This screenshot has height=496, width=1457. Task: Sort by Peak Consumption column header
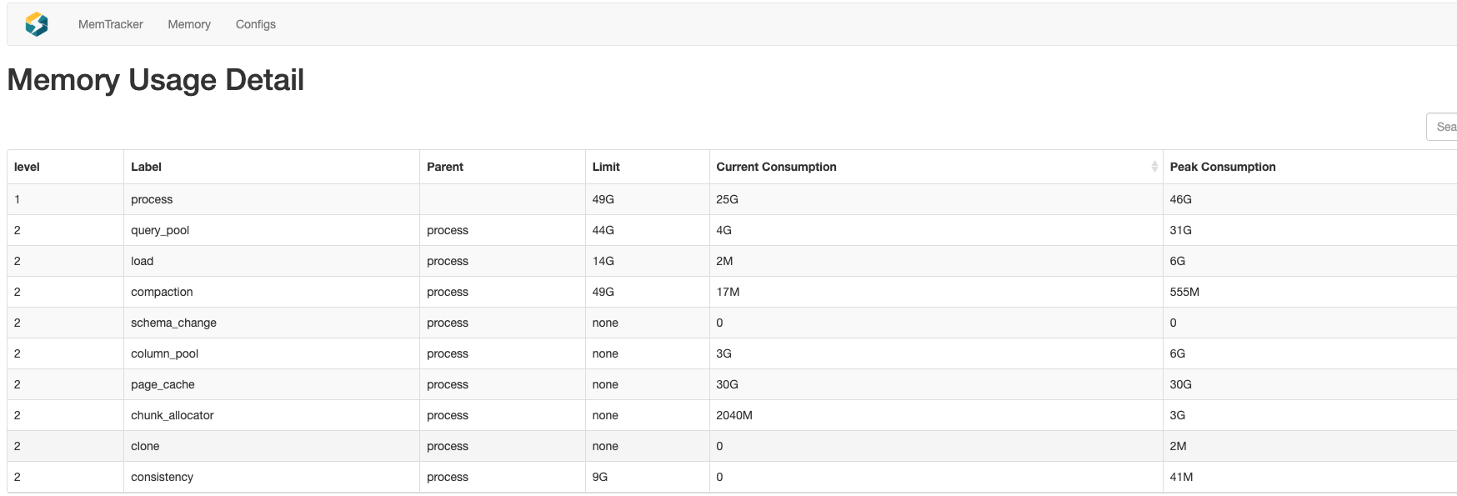(x=1222, y=167)
